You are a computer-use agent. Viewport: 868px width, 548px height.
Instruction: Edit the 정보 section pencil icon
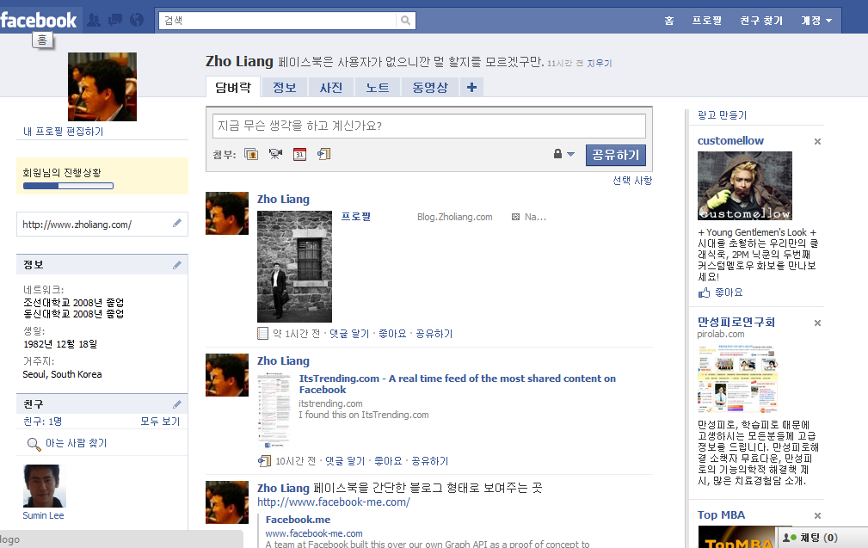177,265
